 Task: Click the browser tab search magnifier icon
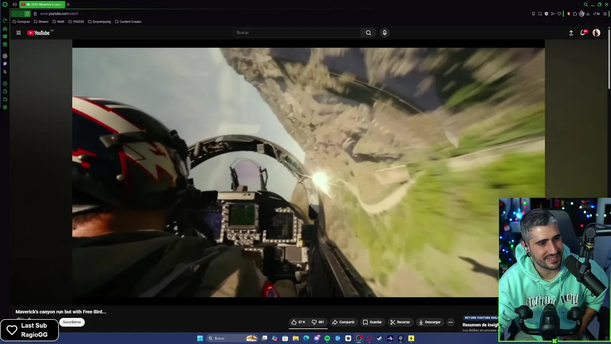point(586,4)
